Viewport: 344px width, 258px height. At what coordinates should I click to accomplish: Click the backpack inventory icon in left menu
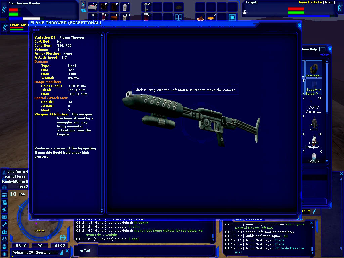(4, 187)
